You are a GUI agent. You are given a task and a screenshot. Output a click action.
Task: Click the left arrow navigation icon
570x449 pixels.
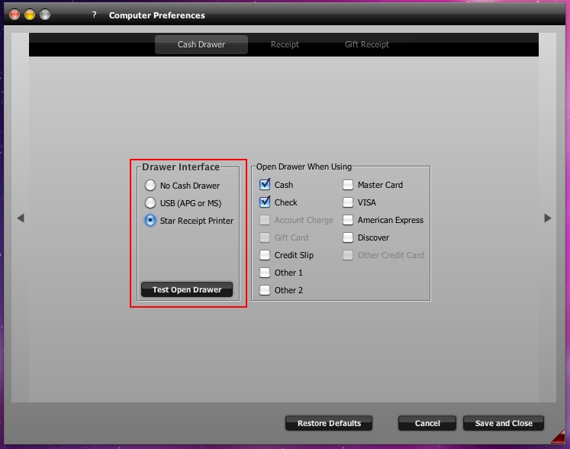[x=21, y=218]
